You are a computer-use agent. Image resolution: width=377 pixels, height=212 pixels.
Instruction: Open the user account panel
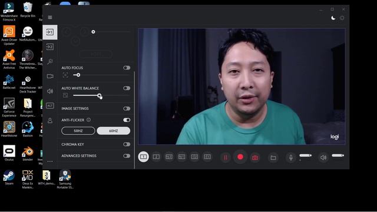pyautogui.click(x=50, y=120)
